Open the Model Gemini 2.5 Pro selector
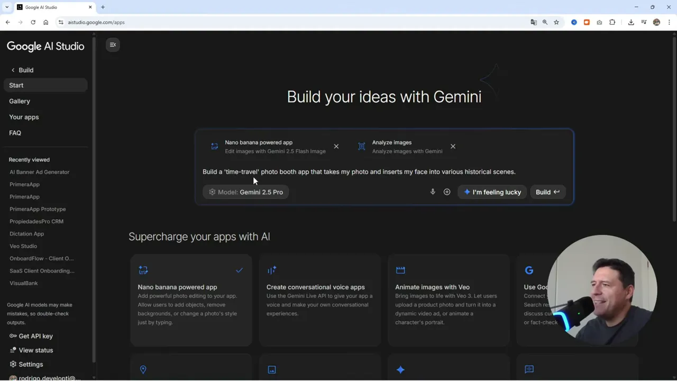The width and height of the screenshot is (677, 381). [245, 192]
